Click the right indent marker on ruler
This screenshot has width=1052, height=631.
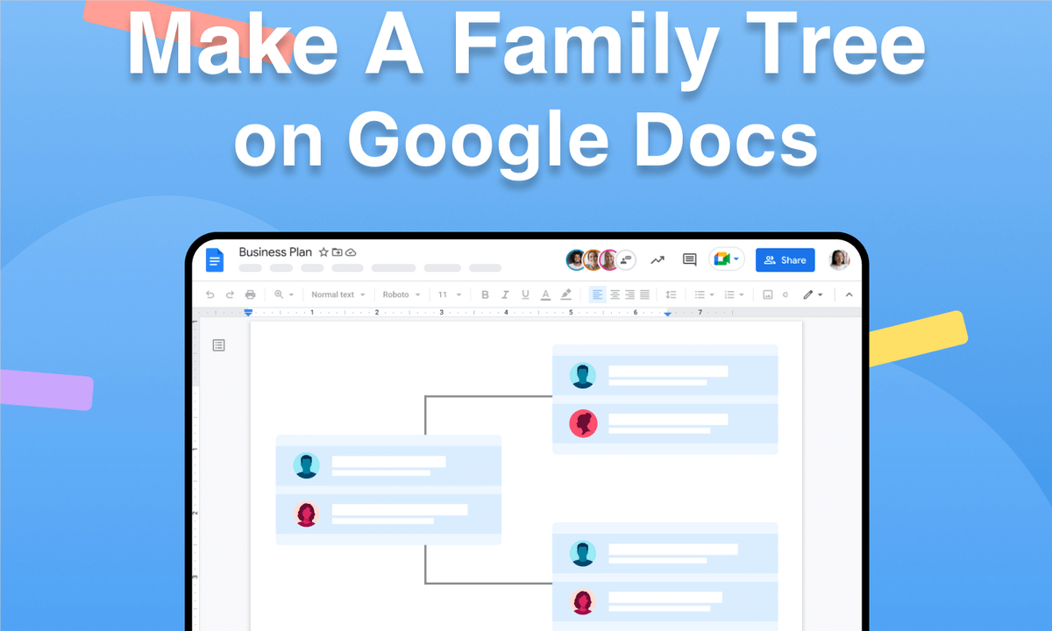tap(668, 313)
